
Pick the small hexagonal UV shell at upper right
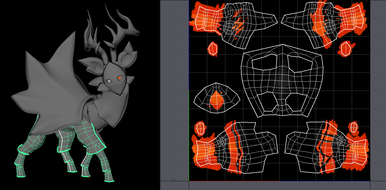346,49
